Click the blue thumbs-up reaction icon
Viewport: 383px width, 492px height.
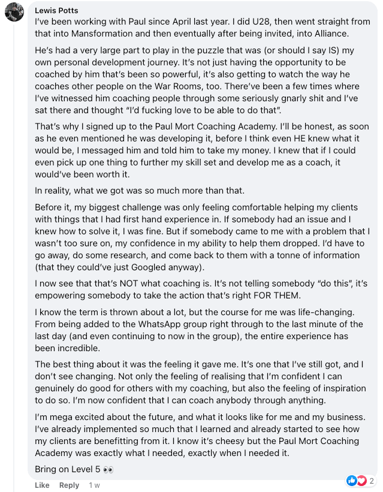[352, 481]
